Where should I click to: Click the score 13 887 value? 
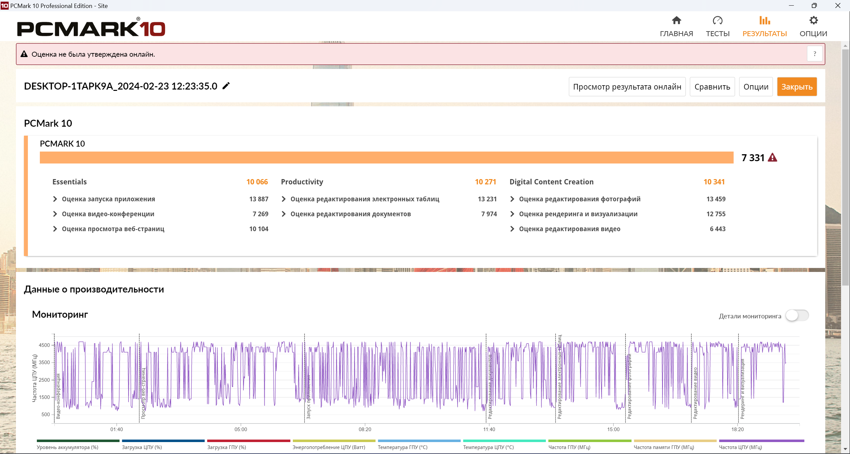tap(259, 199)
